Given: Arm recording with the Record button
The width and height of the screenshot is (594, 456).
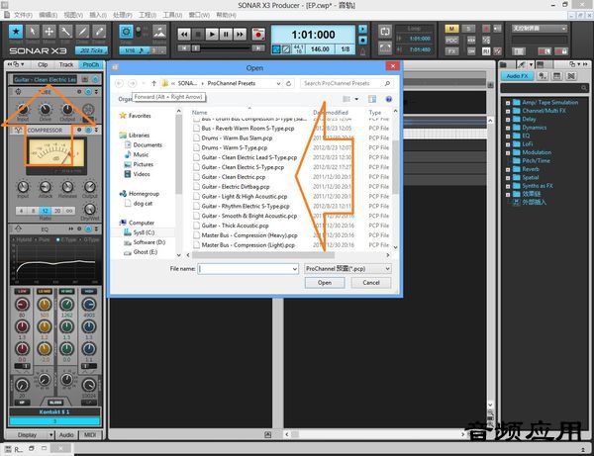Looking at the screenshot, I should 258,34.
